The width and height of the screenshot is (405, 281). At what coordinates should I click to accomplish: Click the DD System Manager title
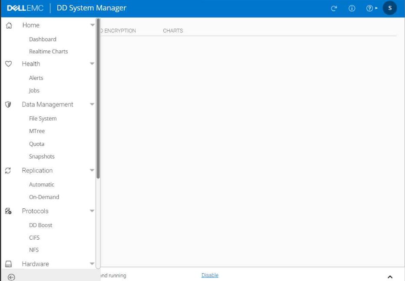point(91,8)
